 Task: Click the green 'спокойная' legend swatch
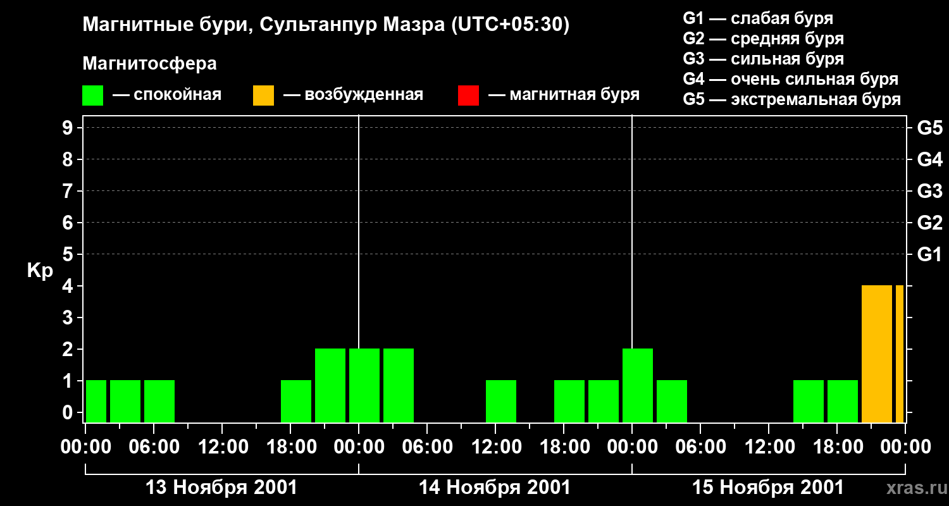92,96
